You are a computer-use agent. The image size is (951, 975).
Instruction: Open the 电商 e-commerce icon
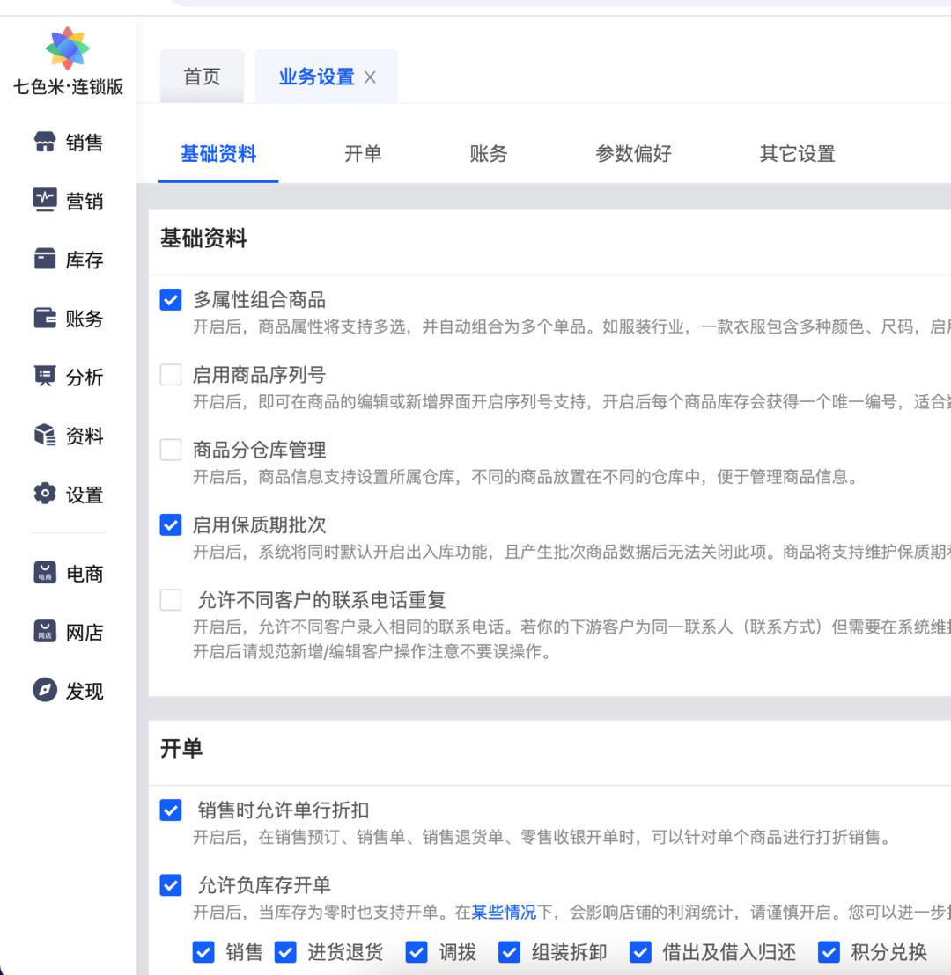(45, 574)
